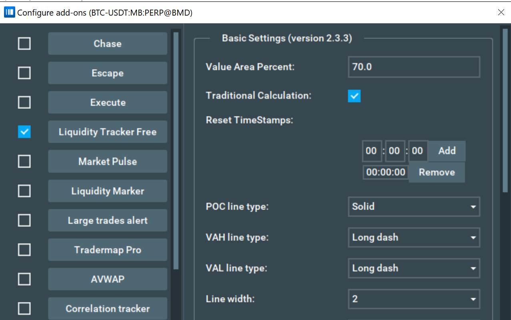The image size is (511, 320).
Task: Tick the Market Pulse add-on checkbox
Action: coord(24,161)
